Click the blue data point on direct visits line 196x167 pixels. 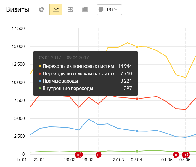pyautogui.click(x=137, y=131)
